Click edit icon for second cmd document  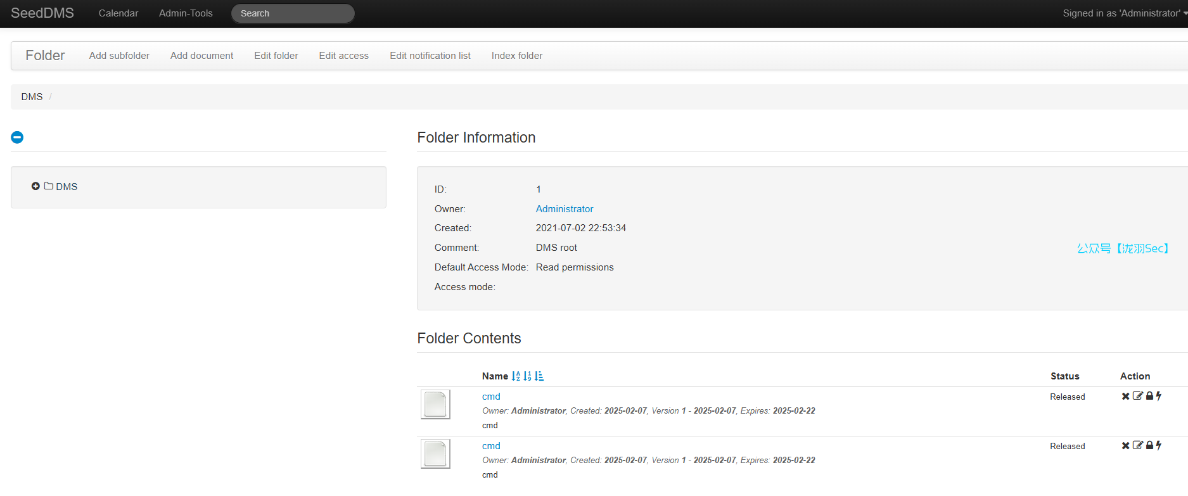coord(1137,445)
